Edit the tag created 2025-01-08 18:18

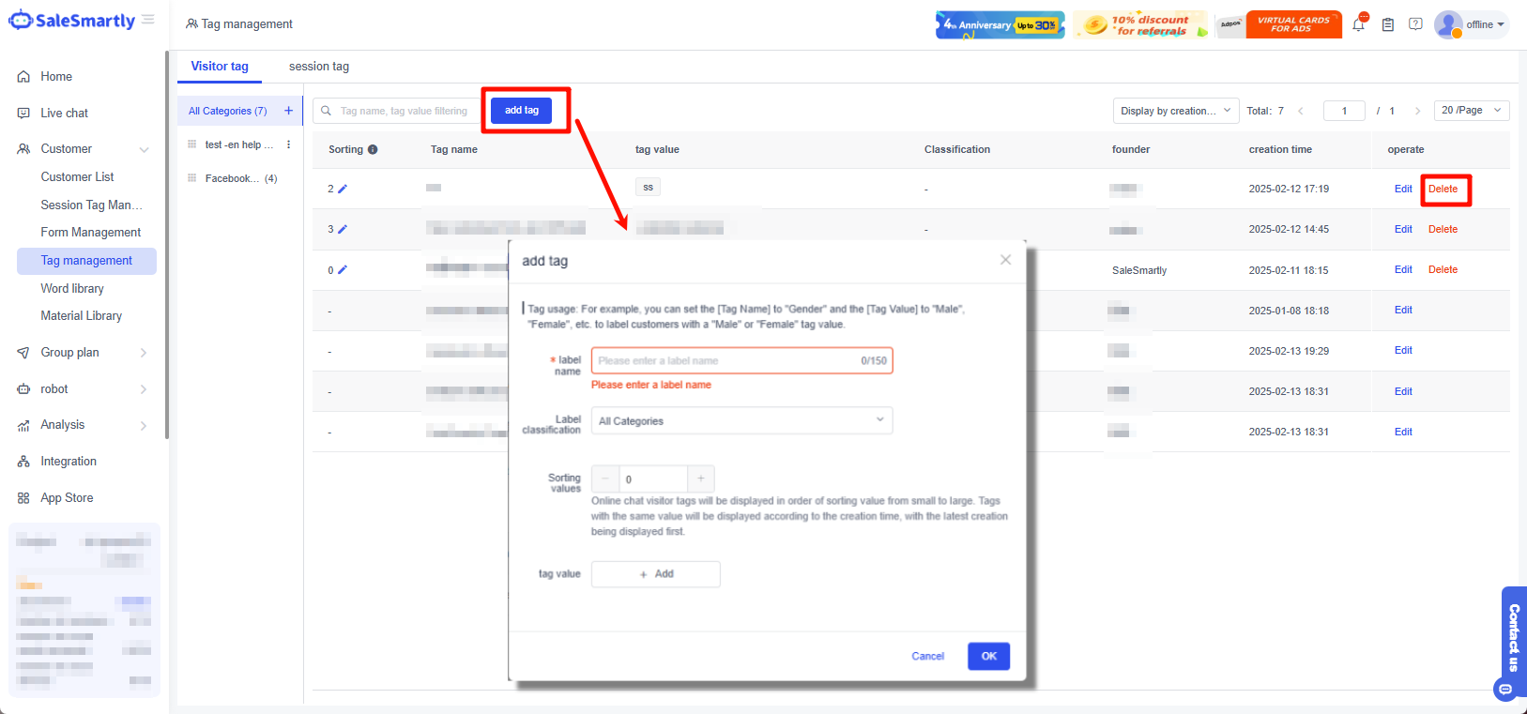[x=1403, y=310]
